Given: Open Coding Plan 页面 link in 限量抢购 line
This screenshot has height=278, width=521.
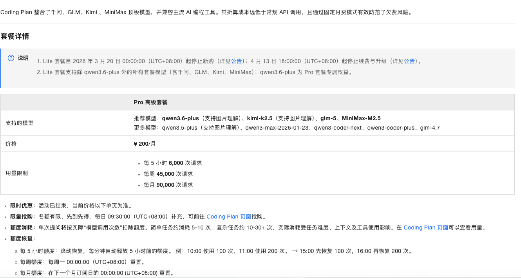Looking at the screenshot, I should (229, 217).
